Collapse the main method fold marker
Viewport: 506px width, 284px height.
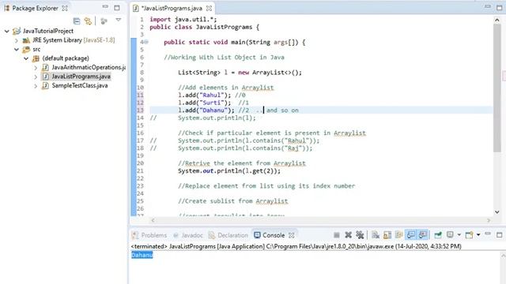point(146,42)
